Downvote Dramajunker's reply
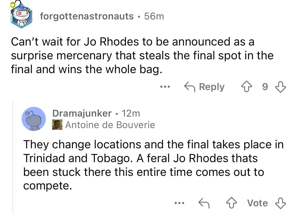 tap(280, 203)
